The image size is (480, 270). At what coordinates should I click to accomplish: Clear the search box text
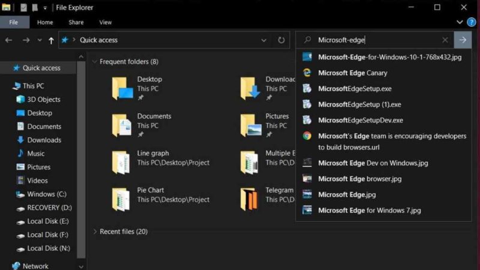tap(445, 40)
